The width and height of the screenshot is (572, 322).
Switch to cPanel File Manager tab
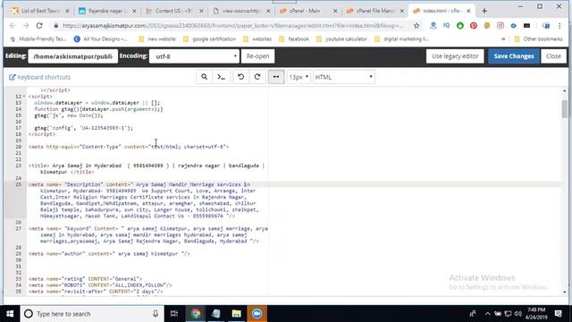(x=375, y=11)
